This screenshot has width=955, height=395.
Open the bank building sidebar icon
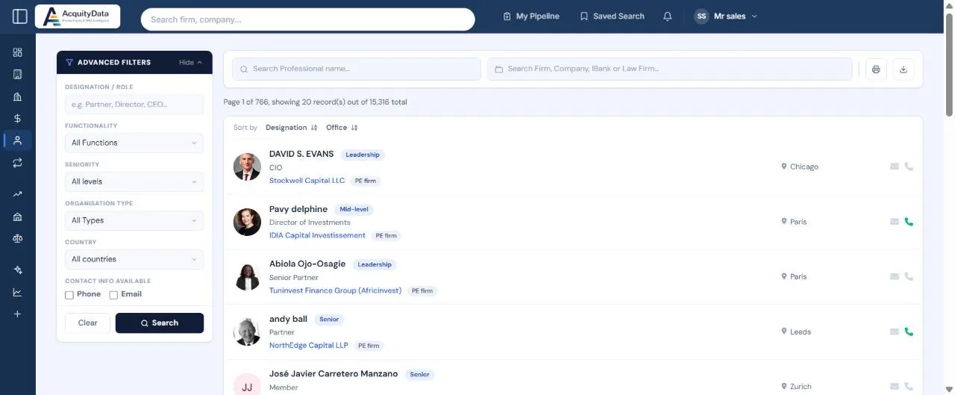(x=18, y=217)
